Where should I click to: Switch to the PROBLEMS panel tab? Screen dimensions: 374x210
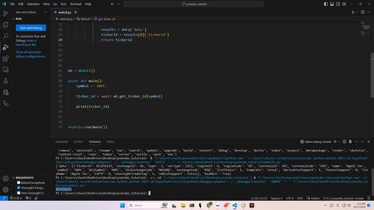(x=62, y=142)
